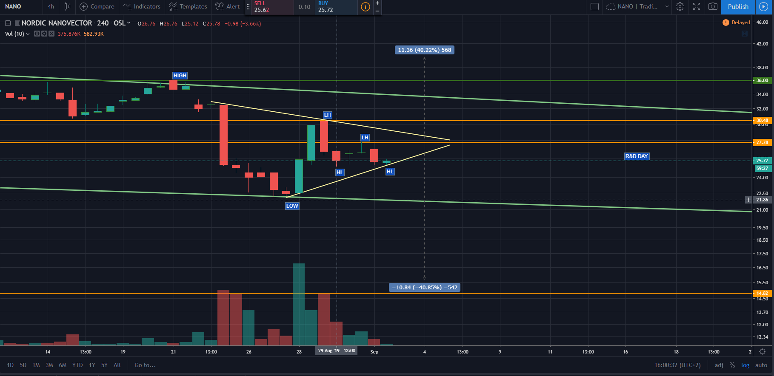
Task: Toggle log scale mode
Action: pos(745,365)
